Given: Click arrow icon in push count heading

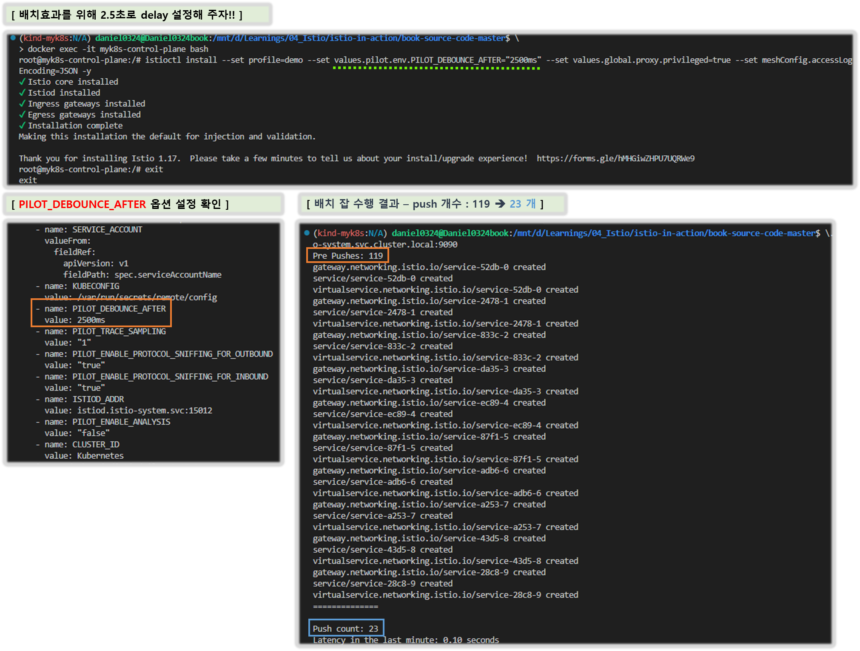Looking at the screenshot, I should [500, 204].
